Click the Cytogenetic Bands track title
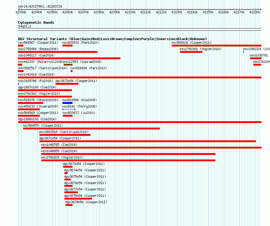Screen dimensions: 270x226 click(x=36, y=22)
